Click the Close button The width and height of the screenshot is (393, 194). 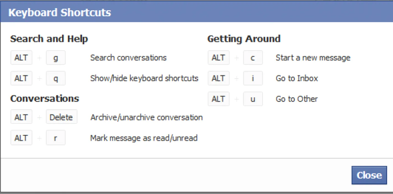coord(369,175)
